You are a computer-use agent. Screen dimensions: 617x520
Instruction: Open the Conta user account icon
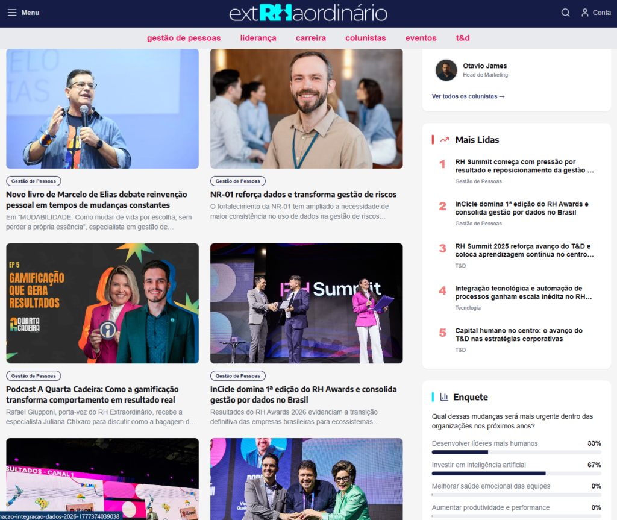(x=585, y=13)
